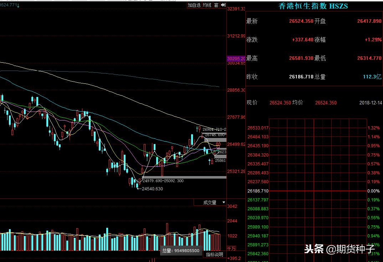Click the 总量: 9549805500 tooltip
Screen dimensions: 383x262
coord(181,251)
